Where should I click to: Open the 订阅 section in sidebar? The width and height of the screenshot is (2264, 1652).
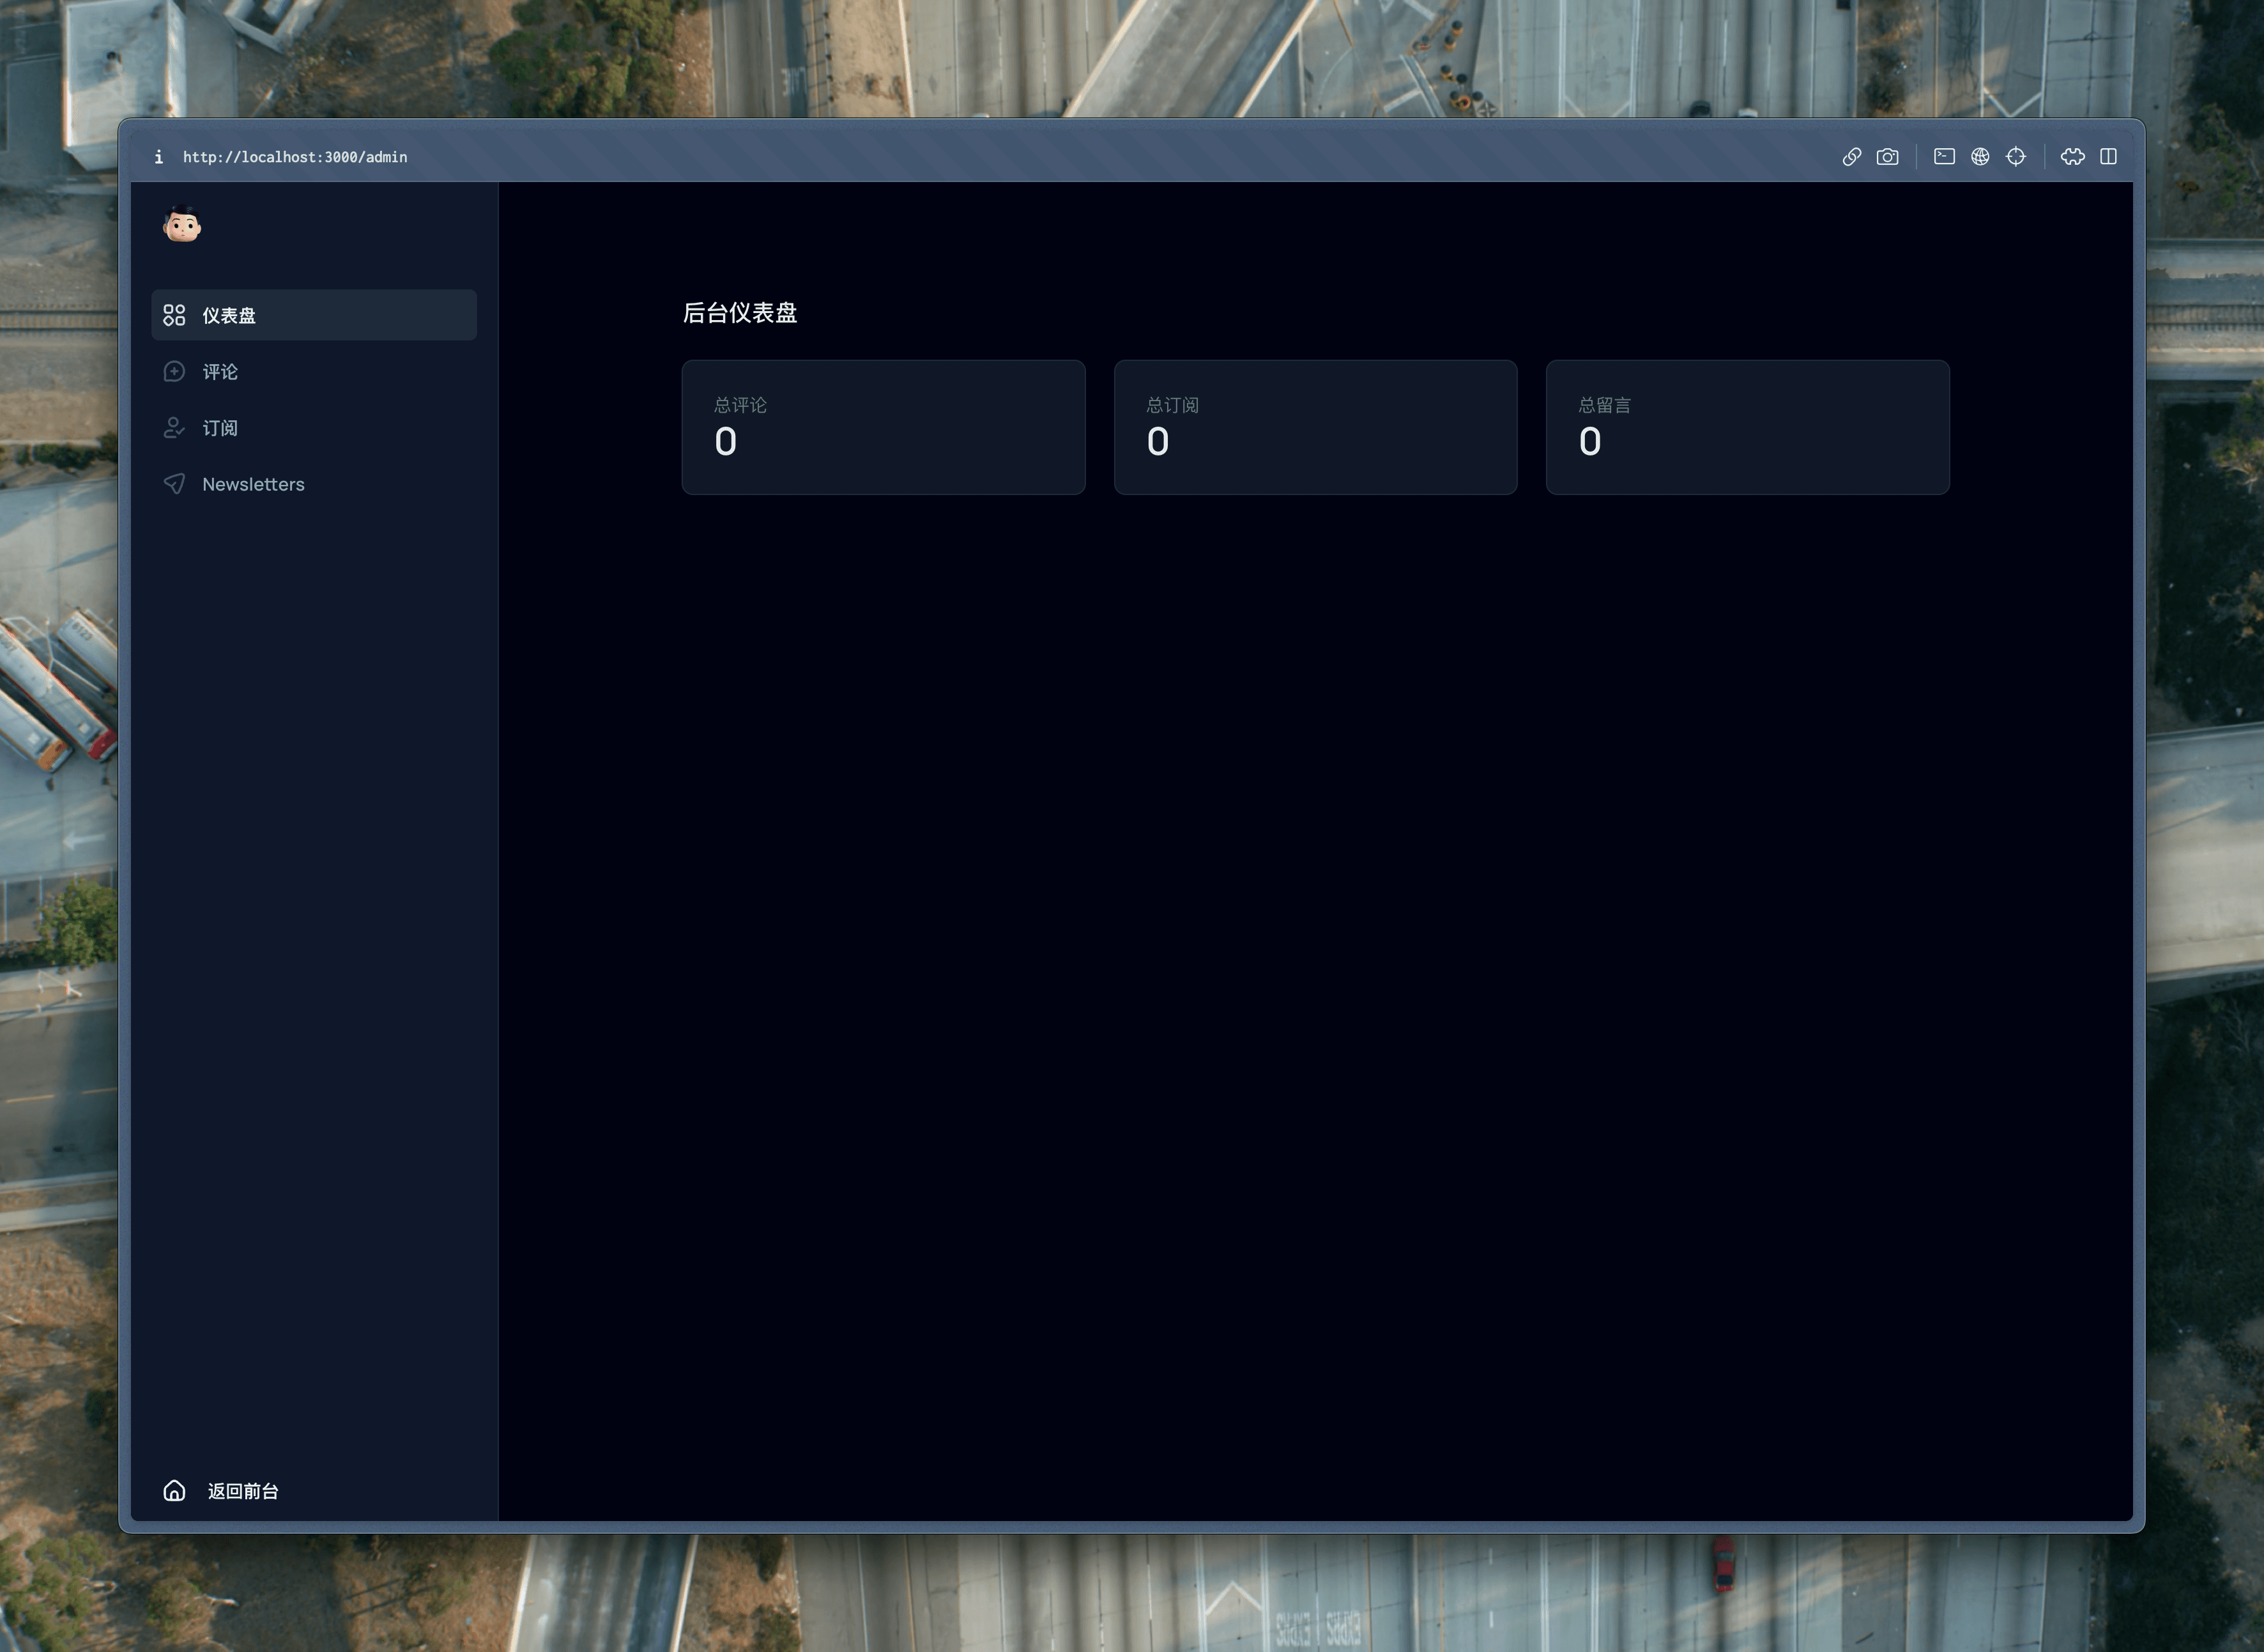tap(220, 428)
